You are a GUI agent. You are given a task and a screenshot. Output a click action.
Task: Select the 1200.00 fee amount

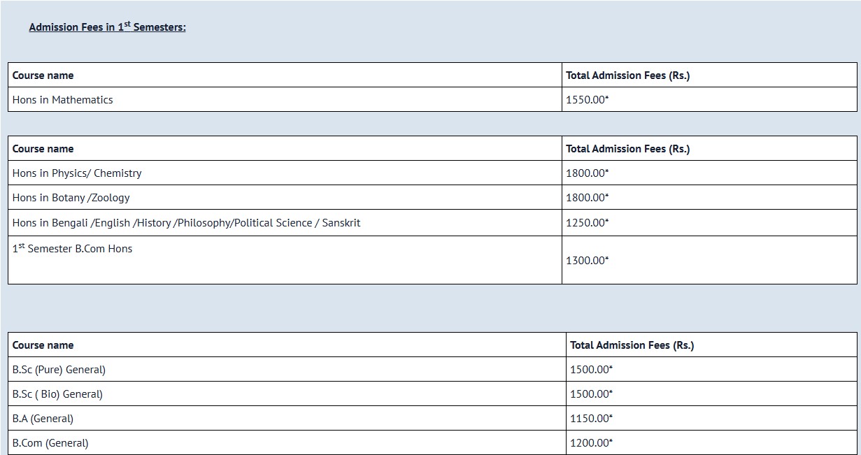click(591, 443)
